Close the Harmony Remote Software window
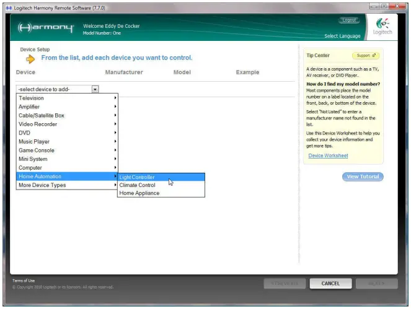The image size is (411, 309). (x=397, y=6)
